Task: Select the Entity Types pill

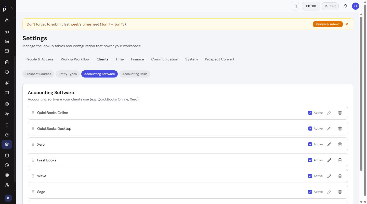Action: point(68,74)
